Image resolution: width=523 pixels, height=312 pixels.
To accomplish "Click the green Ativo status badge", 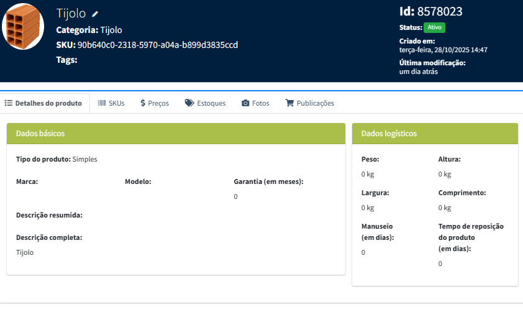I will click(x=434, y=28).
